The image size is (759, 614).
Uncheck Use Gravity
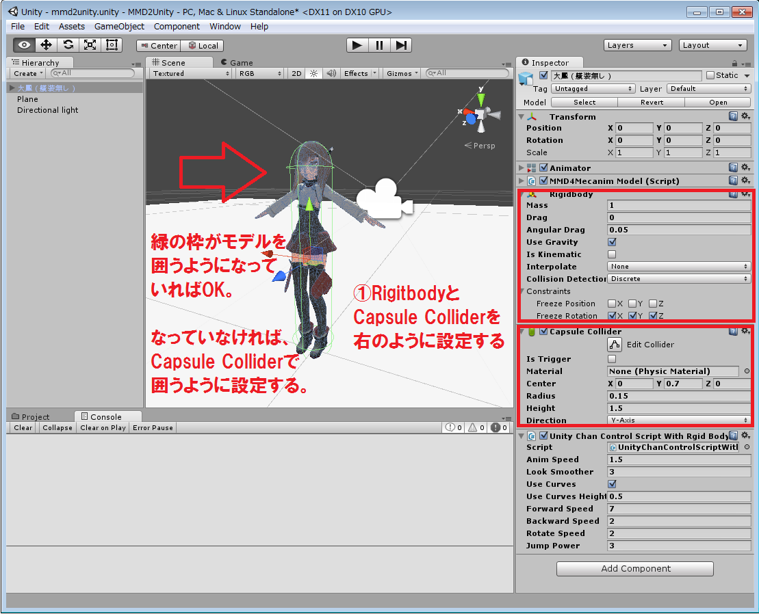(x=612, y=242)
